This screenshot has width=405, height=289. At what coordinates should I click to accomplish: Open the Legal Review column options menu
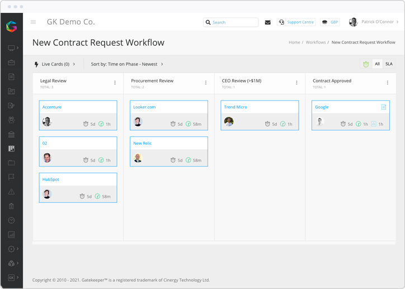[115, 83]
